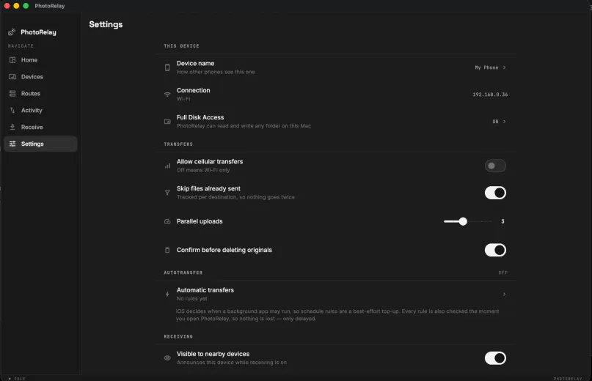Click the Settings page heading
This screenshot has height=381, width=592.
pyautogui.click(x=106, y=24)
